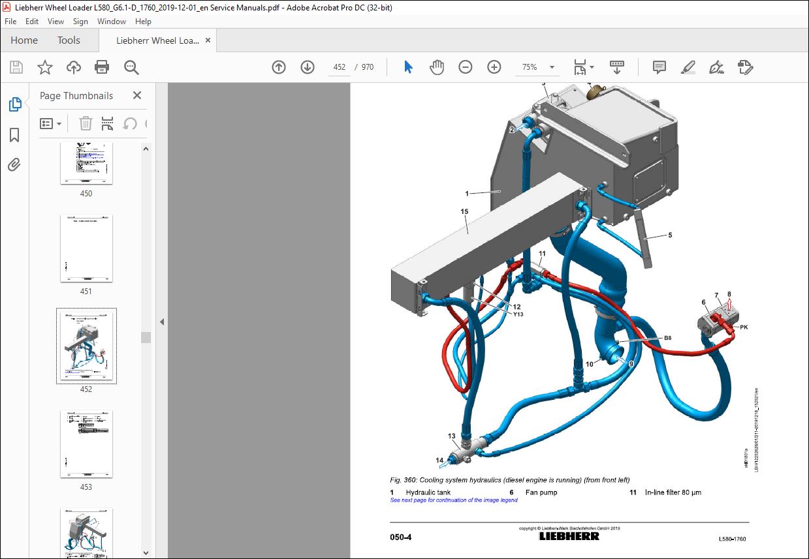Viewport: 809px width, 559px height.
Task: Upload the file to Document Cloud
Action: coord(74,67)
